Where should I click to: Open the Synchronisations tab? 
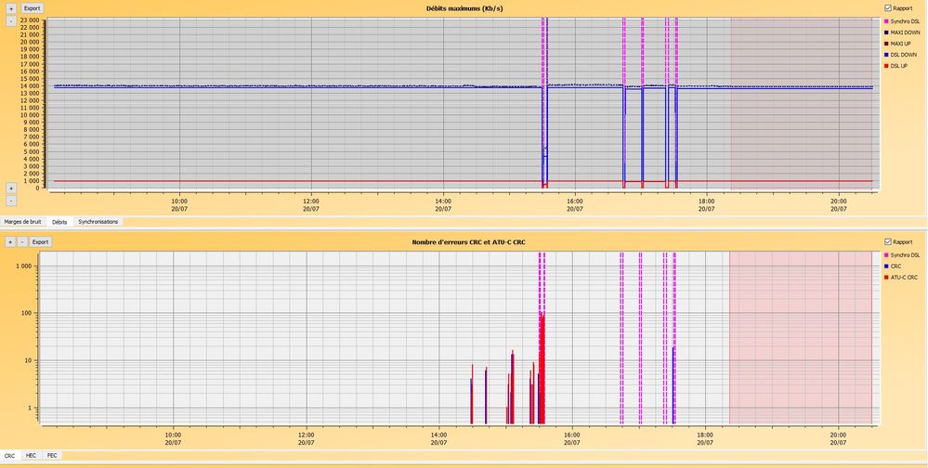(98, 222)
